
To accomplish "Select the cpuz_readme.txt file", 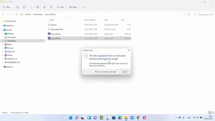I will (89, 29).
